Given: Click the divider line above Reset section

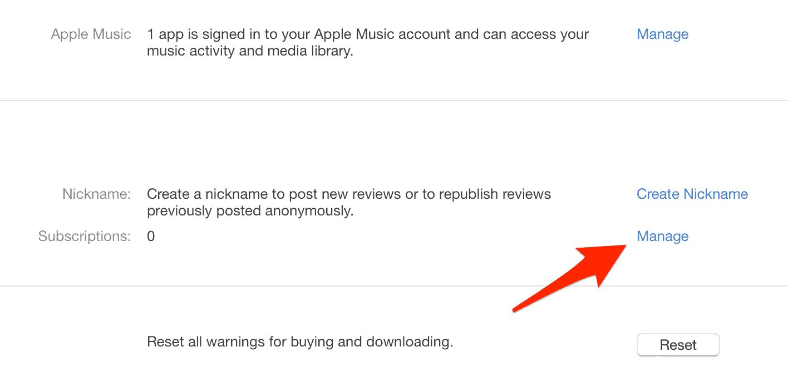Looking at the screenshot, I should coord(394,286).
